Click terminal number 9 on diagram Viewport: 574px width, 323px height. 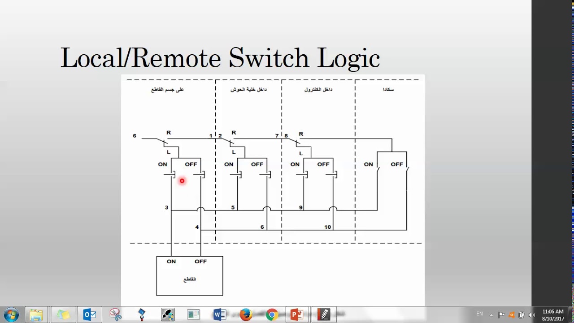tap(301, 208)
